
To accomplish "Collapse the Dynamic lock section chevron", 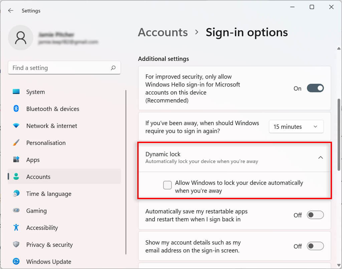I will pyautogui.click(x=320, y=157).
